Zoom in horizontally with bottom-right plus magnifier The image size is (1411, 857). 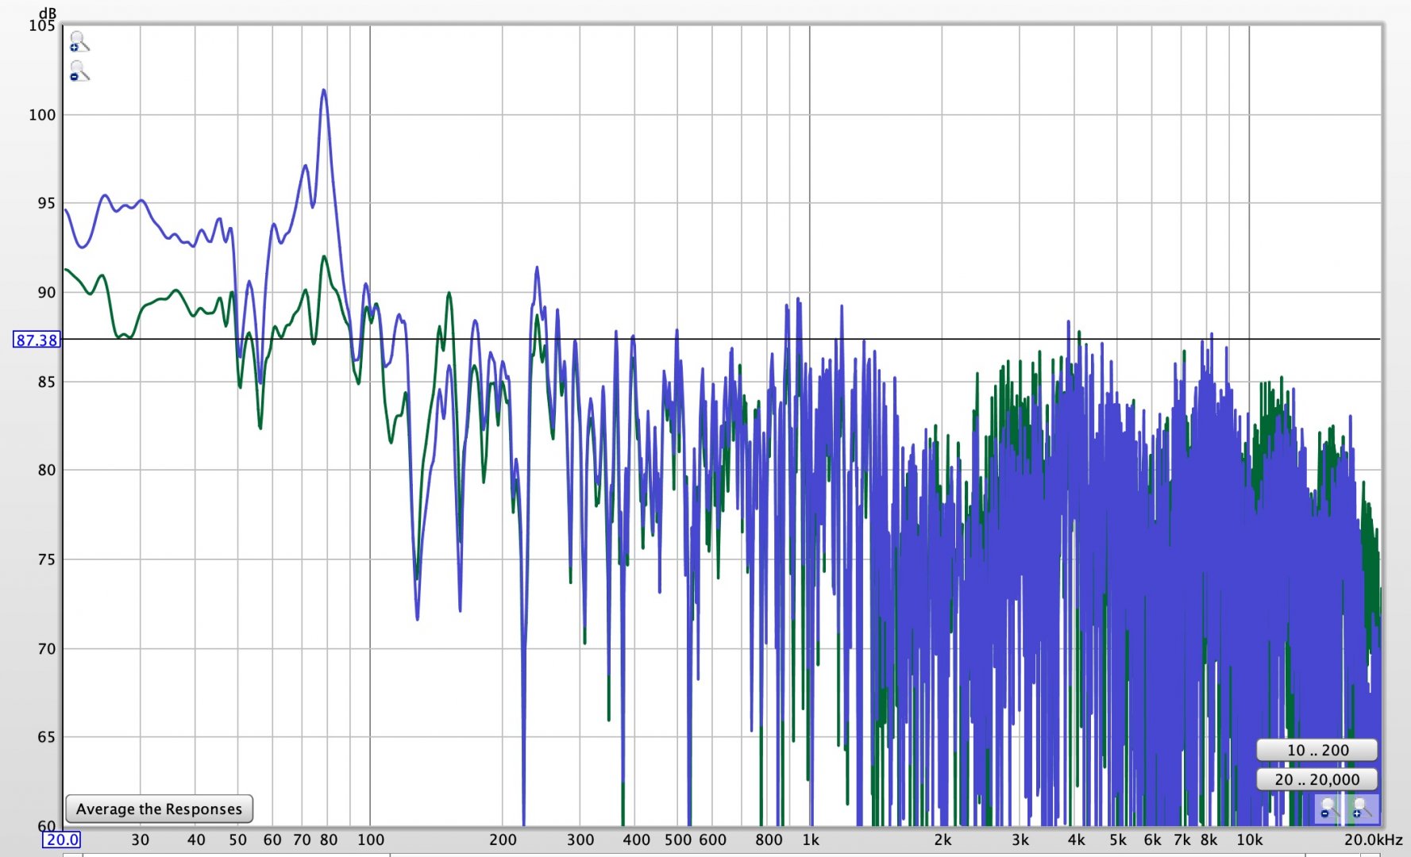(1362, 809)
